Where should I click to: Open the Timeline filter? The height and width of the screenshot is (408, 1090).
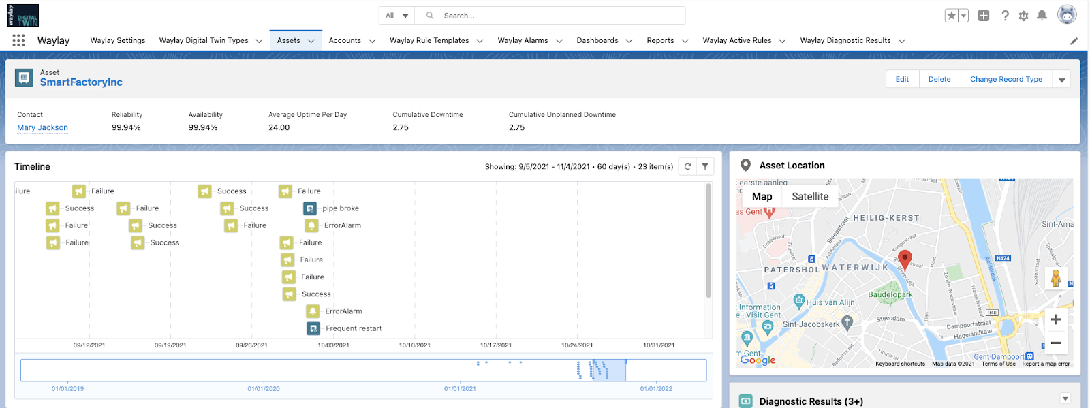705,166
